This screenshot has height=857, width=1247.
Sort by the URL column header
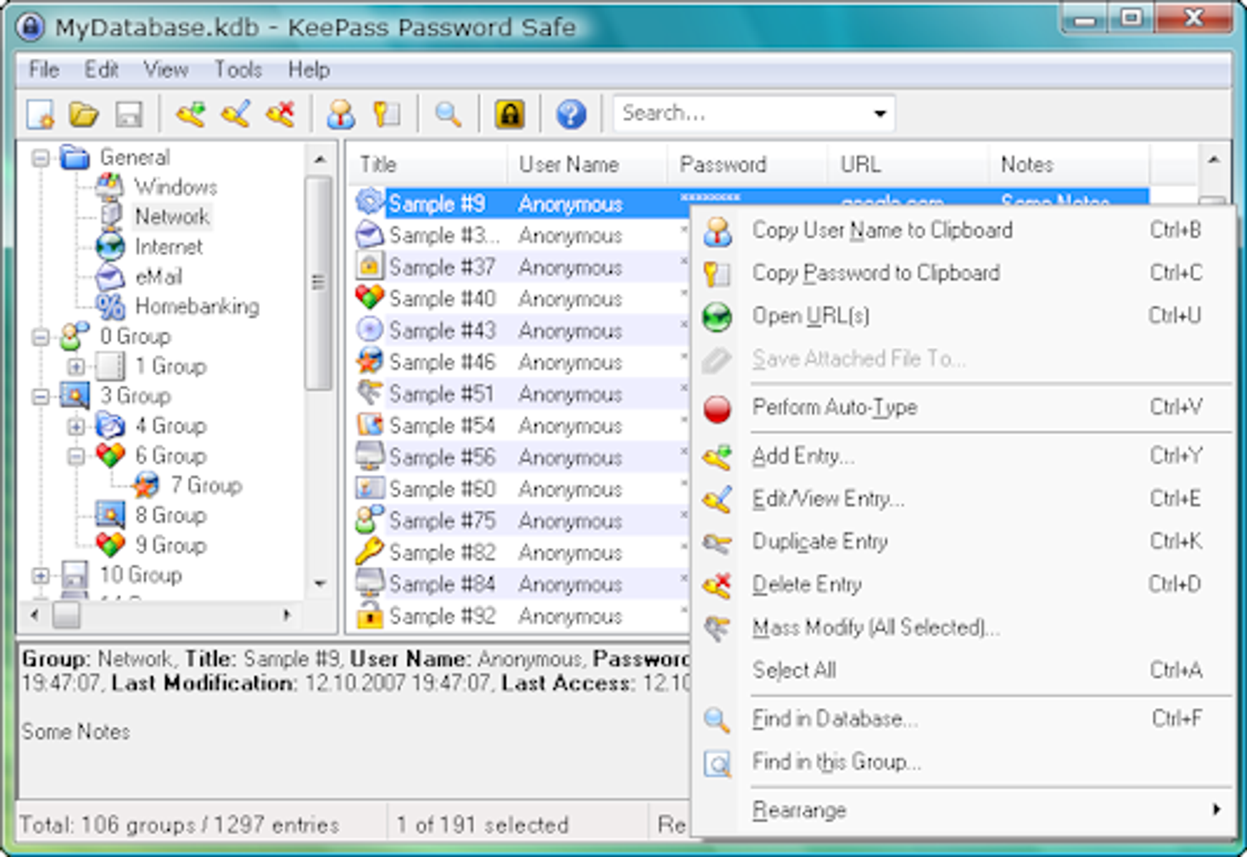(908, 164)
